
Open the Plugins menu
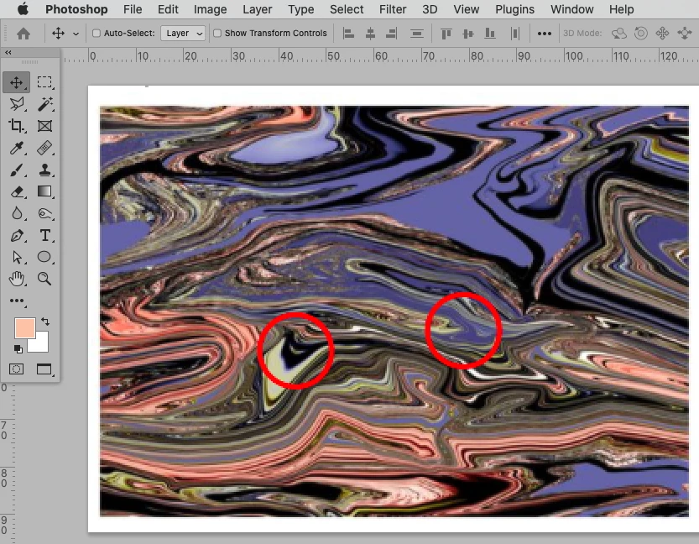click(x=514, y=9)
